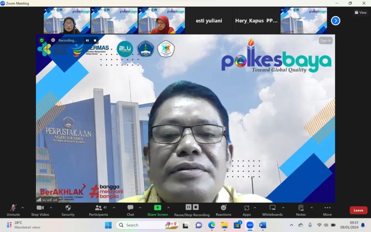Image resolution: width=371 pixels, height=232 pixels.
Task: Open Microsoft Store from taskbar
Action: pos(237,225)
